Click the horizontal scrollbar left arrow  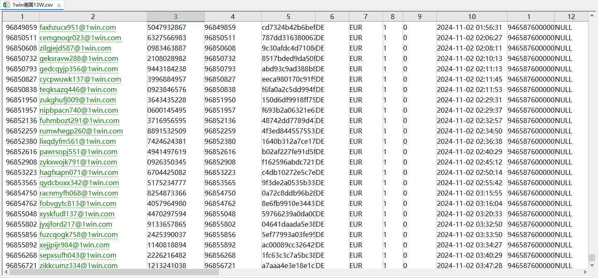coord(5,272)
